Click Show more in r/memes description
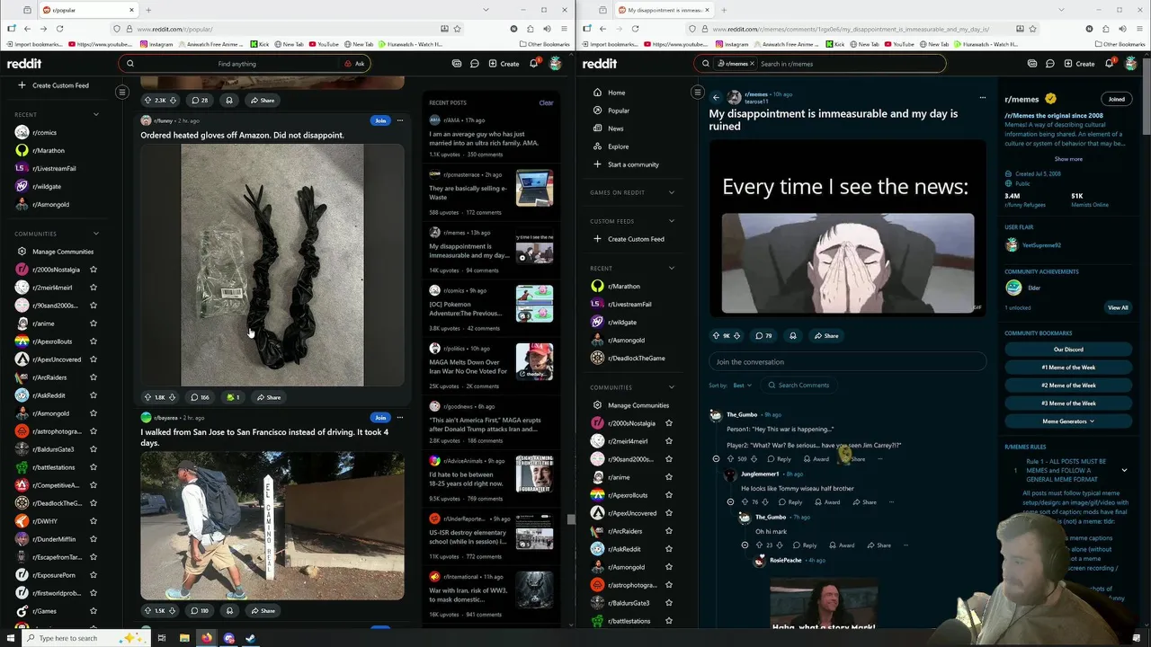The height and width of the screenshot is (647, 1151). (1068, 159)
